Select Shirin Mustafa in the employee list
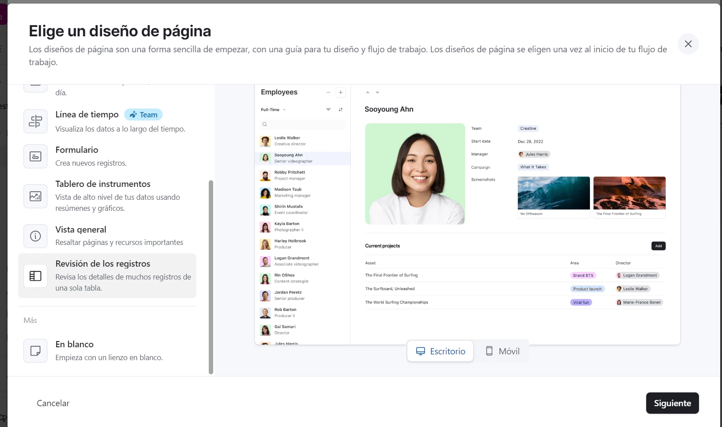The image size is (722, 427). tap(303, 210)
